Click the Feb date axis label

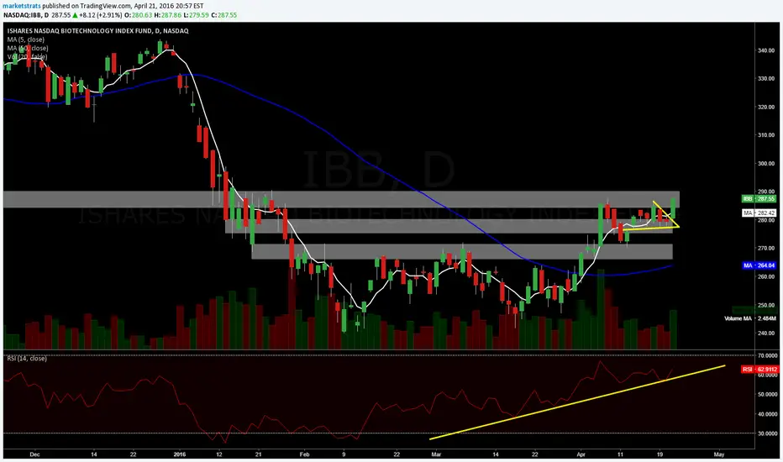(x=305, y=454)
